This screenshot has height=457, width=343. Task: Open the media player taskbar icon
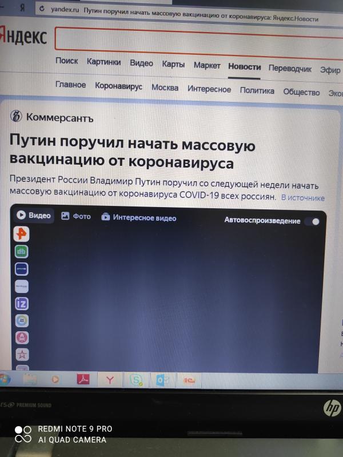tap(55, 379)
